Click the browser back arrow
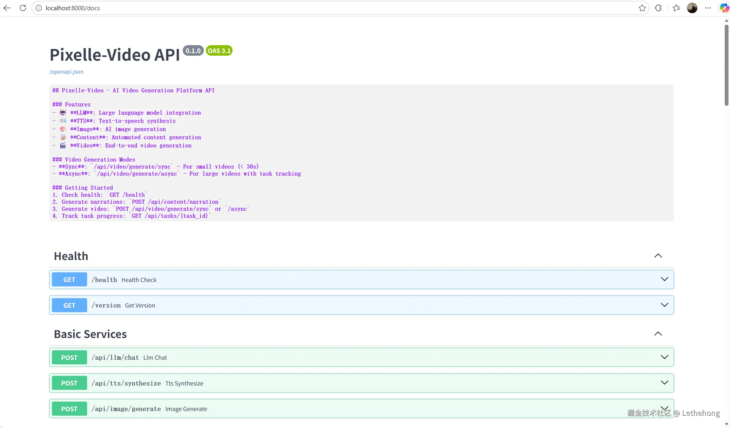Screen dimensions: 730x428 click(x=7, y=8)
